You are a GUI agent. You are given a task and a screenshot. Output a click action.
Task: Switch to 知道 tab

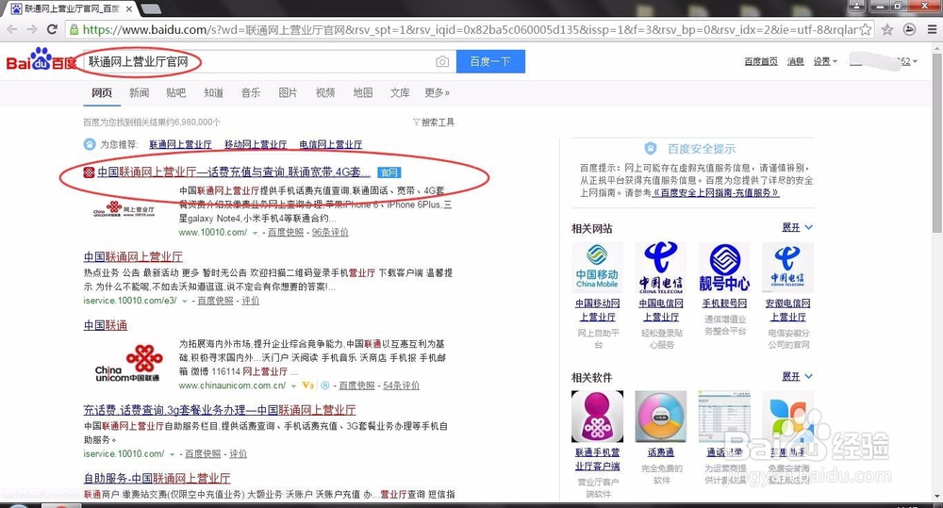[x=213, y=92]
